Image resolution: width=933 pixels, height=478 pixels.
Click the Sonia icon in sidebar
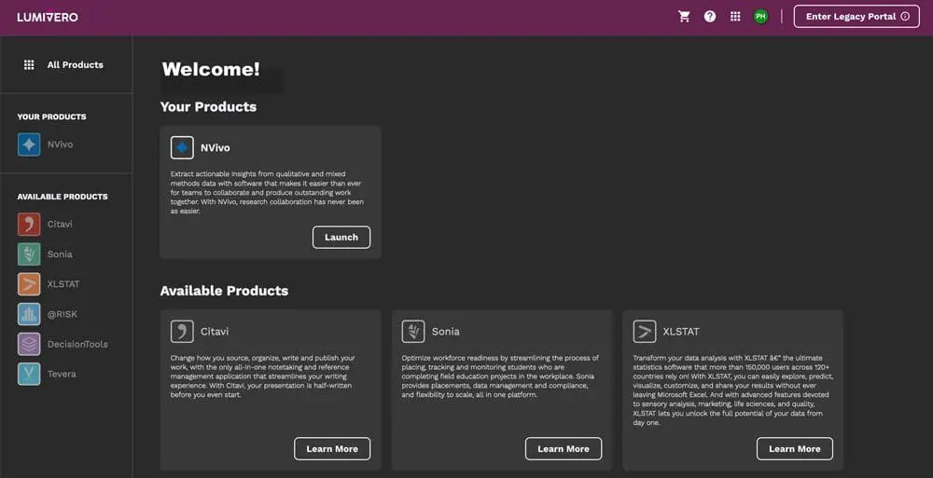29,254
